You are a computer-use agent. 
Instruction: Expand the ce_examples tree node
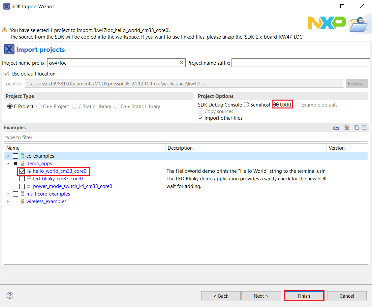8,156
